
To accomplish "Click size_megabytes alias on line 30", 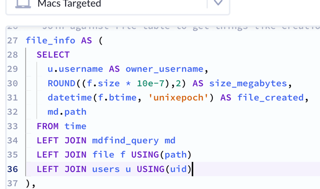I will pyautogui.click(x=248, y=83).
